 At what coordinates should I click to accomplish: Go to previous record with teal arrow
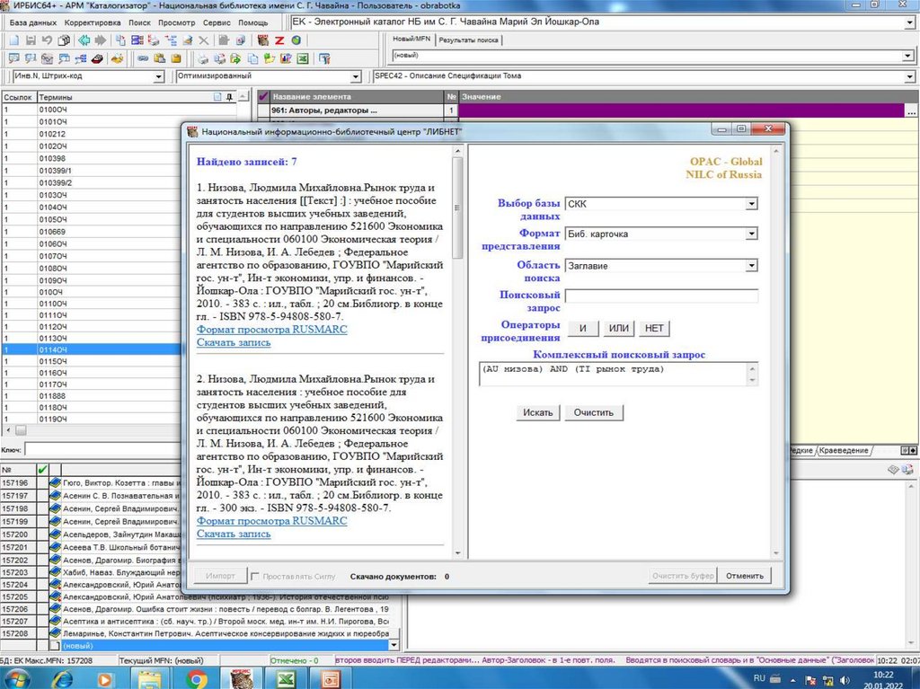pyautogui.click(x=84, y=40)
